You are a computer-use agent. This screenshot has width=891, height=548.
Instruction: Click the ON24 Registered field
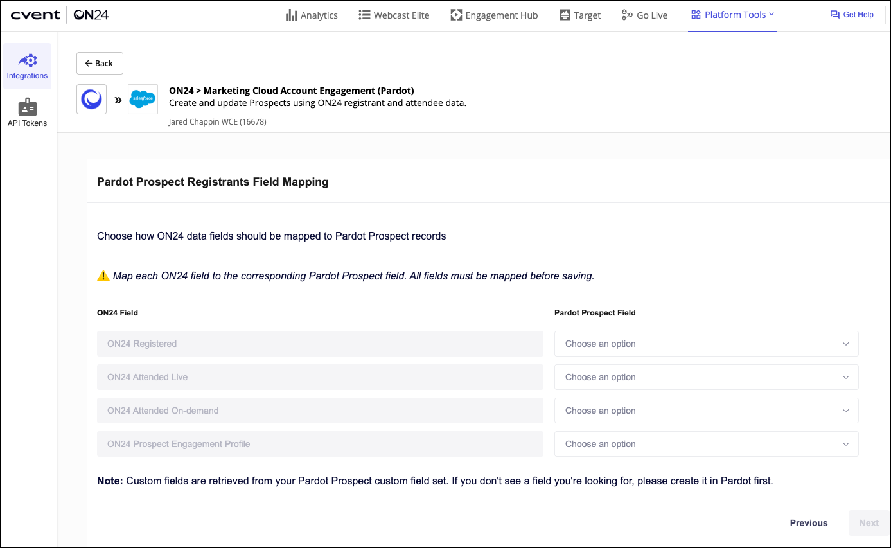tap(320, 344)
